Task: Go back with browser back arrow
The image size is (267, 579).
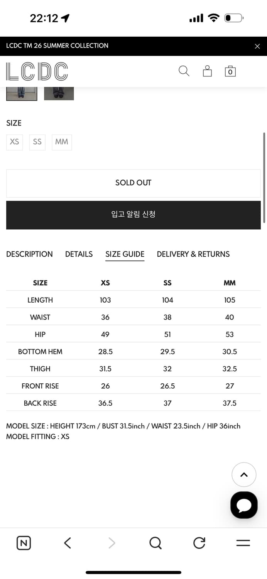Action: (x=68, y=543)
